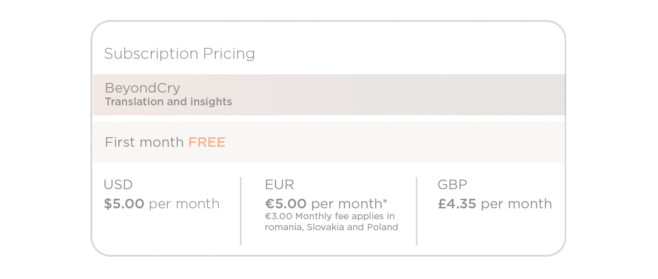Image resolution: width=658 pixels, height=279 pixels.
Task: Click the Subscription Pricing heading
Action: point(179,54)
